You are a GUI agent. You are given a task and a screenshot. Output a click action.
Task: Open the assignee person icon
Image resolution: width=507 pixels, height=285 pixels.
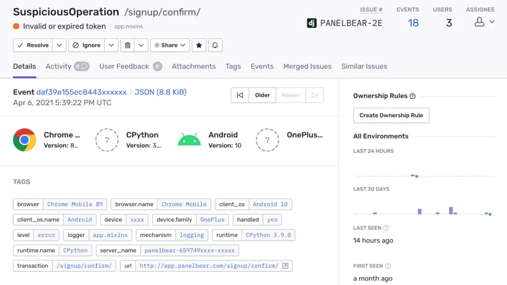(479, 22)
